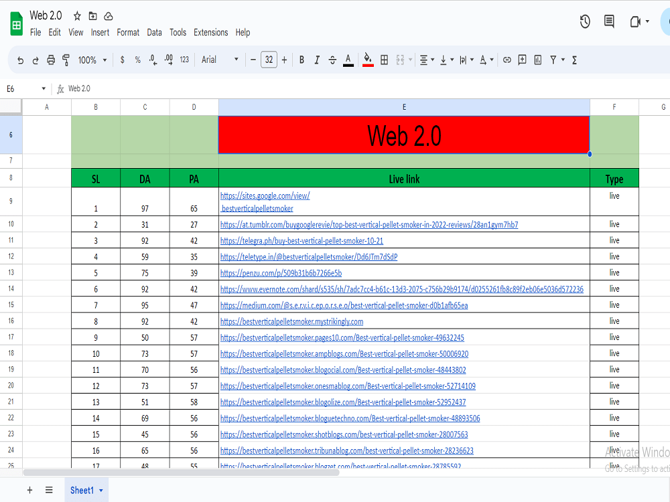Select column E header
Viewport: 670px width, 502px height.
[404, 107]
